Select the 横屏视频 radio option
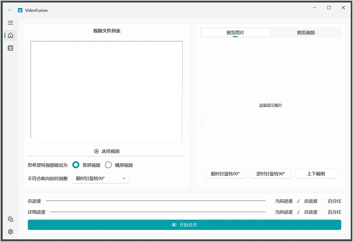353x242 pixels. 108,165
